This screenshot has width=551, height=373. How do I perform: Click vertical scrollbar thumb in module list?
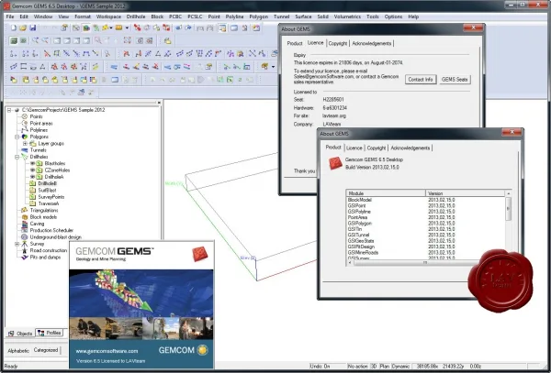[508, 209]
